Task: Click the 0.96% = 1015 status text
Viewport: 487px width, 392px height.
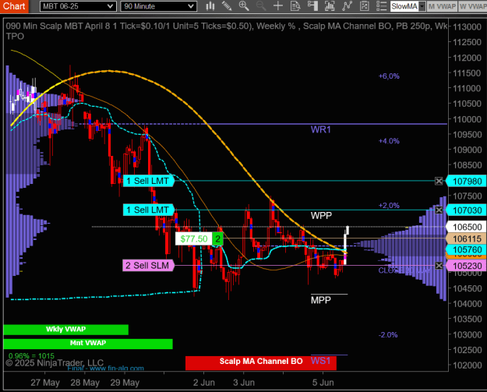Action: click(x=31, y=356)
